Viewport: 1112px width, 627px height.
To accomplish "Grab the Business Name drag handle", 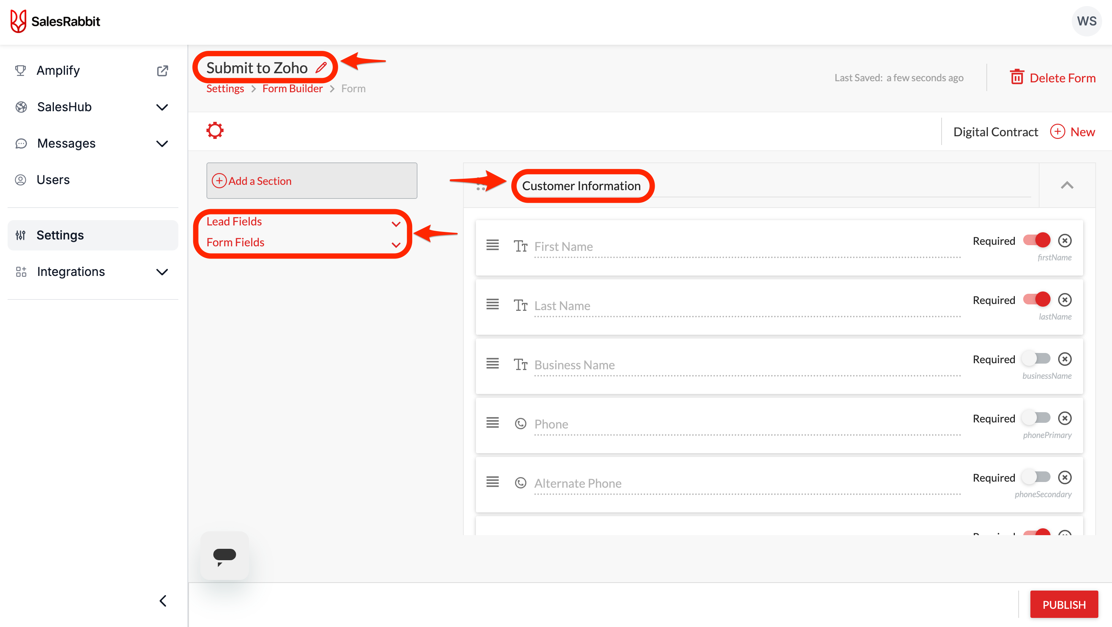I will (493, 363).
